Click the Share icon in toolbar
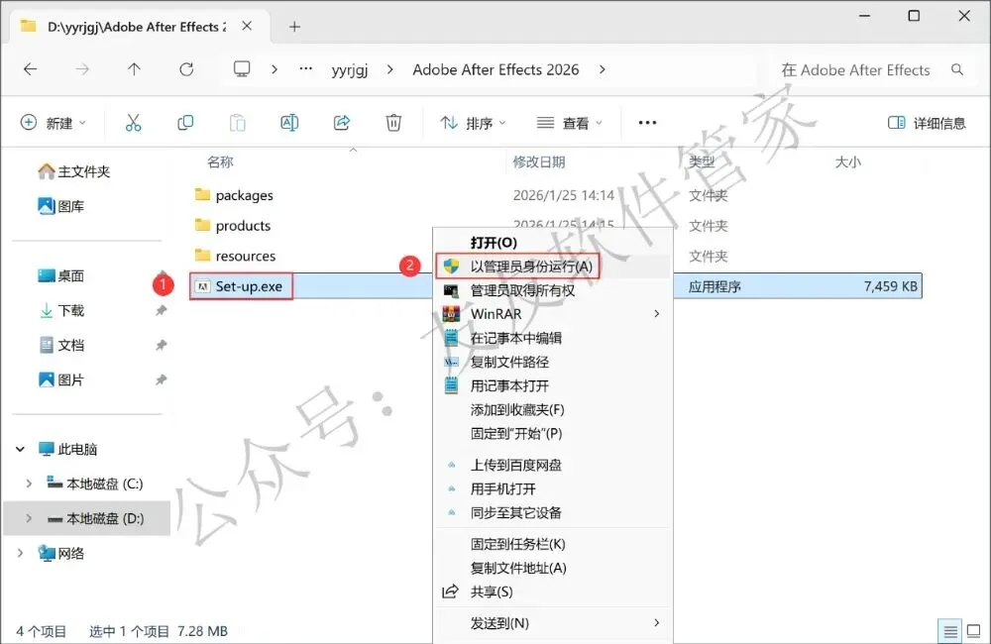The height and width of the screenshot is (644, 991). [x=341, y=123]
